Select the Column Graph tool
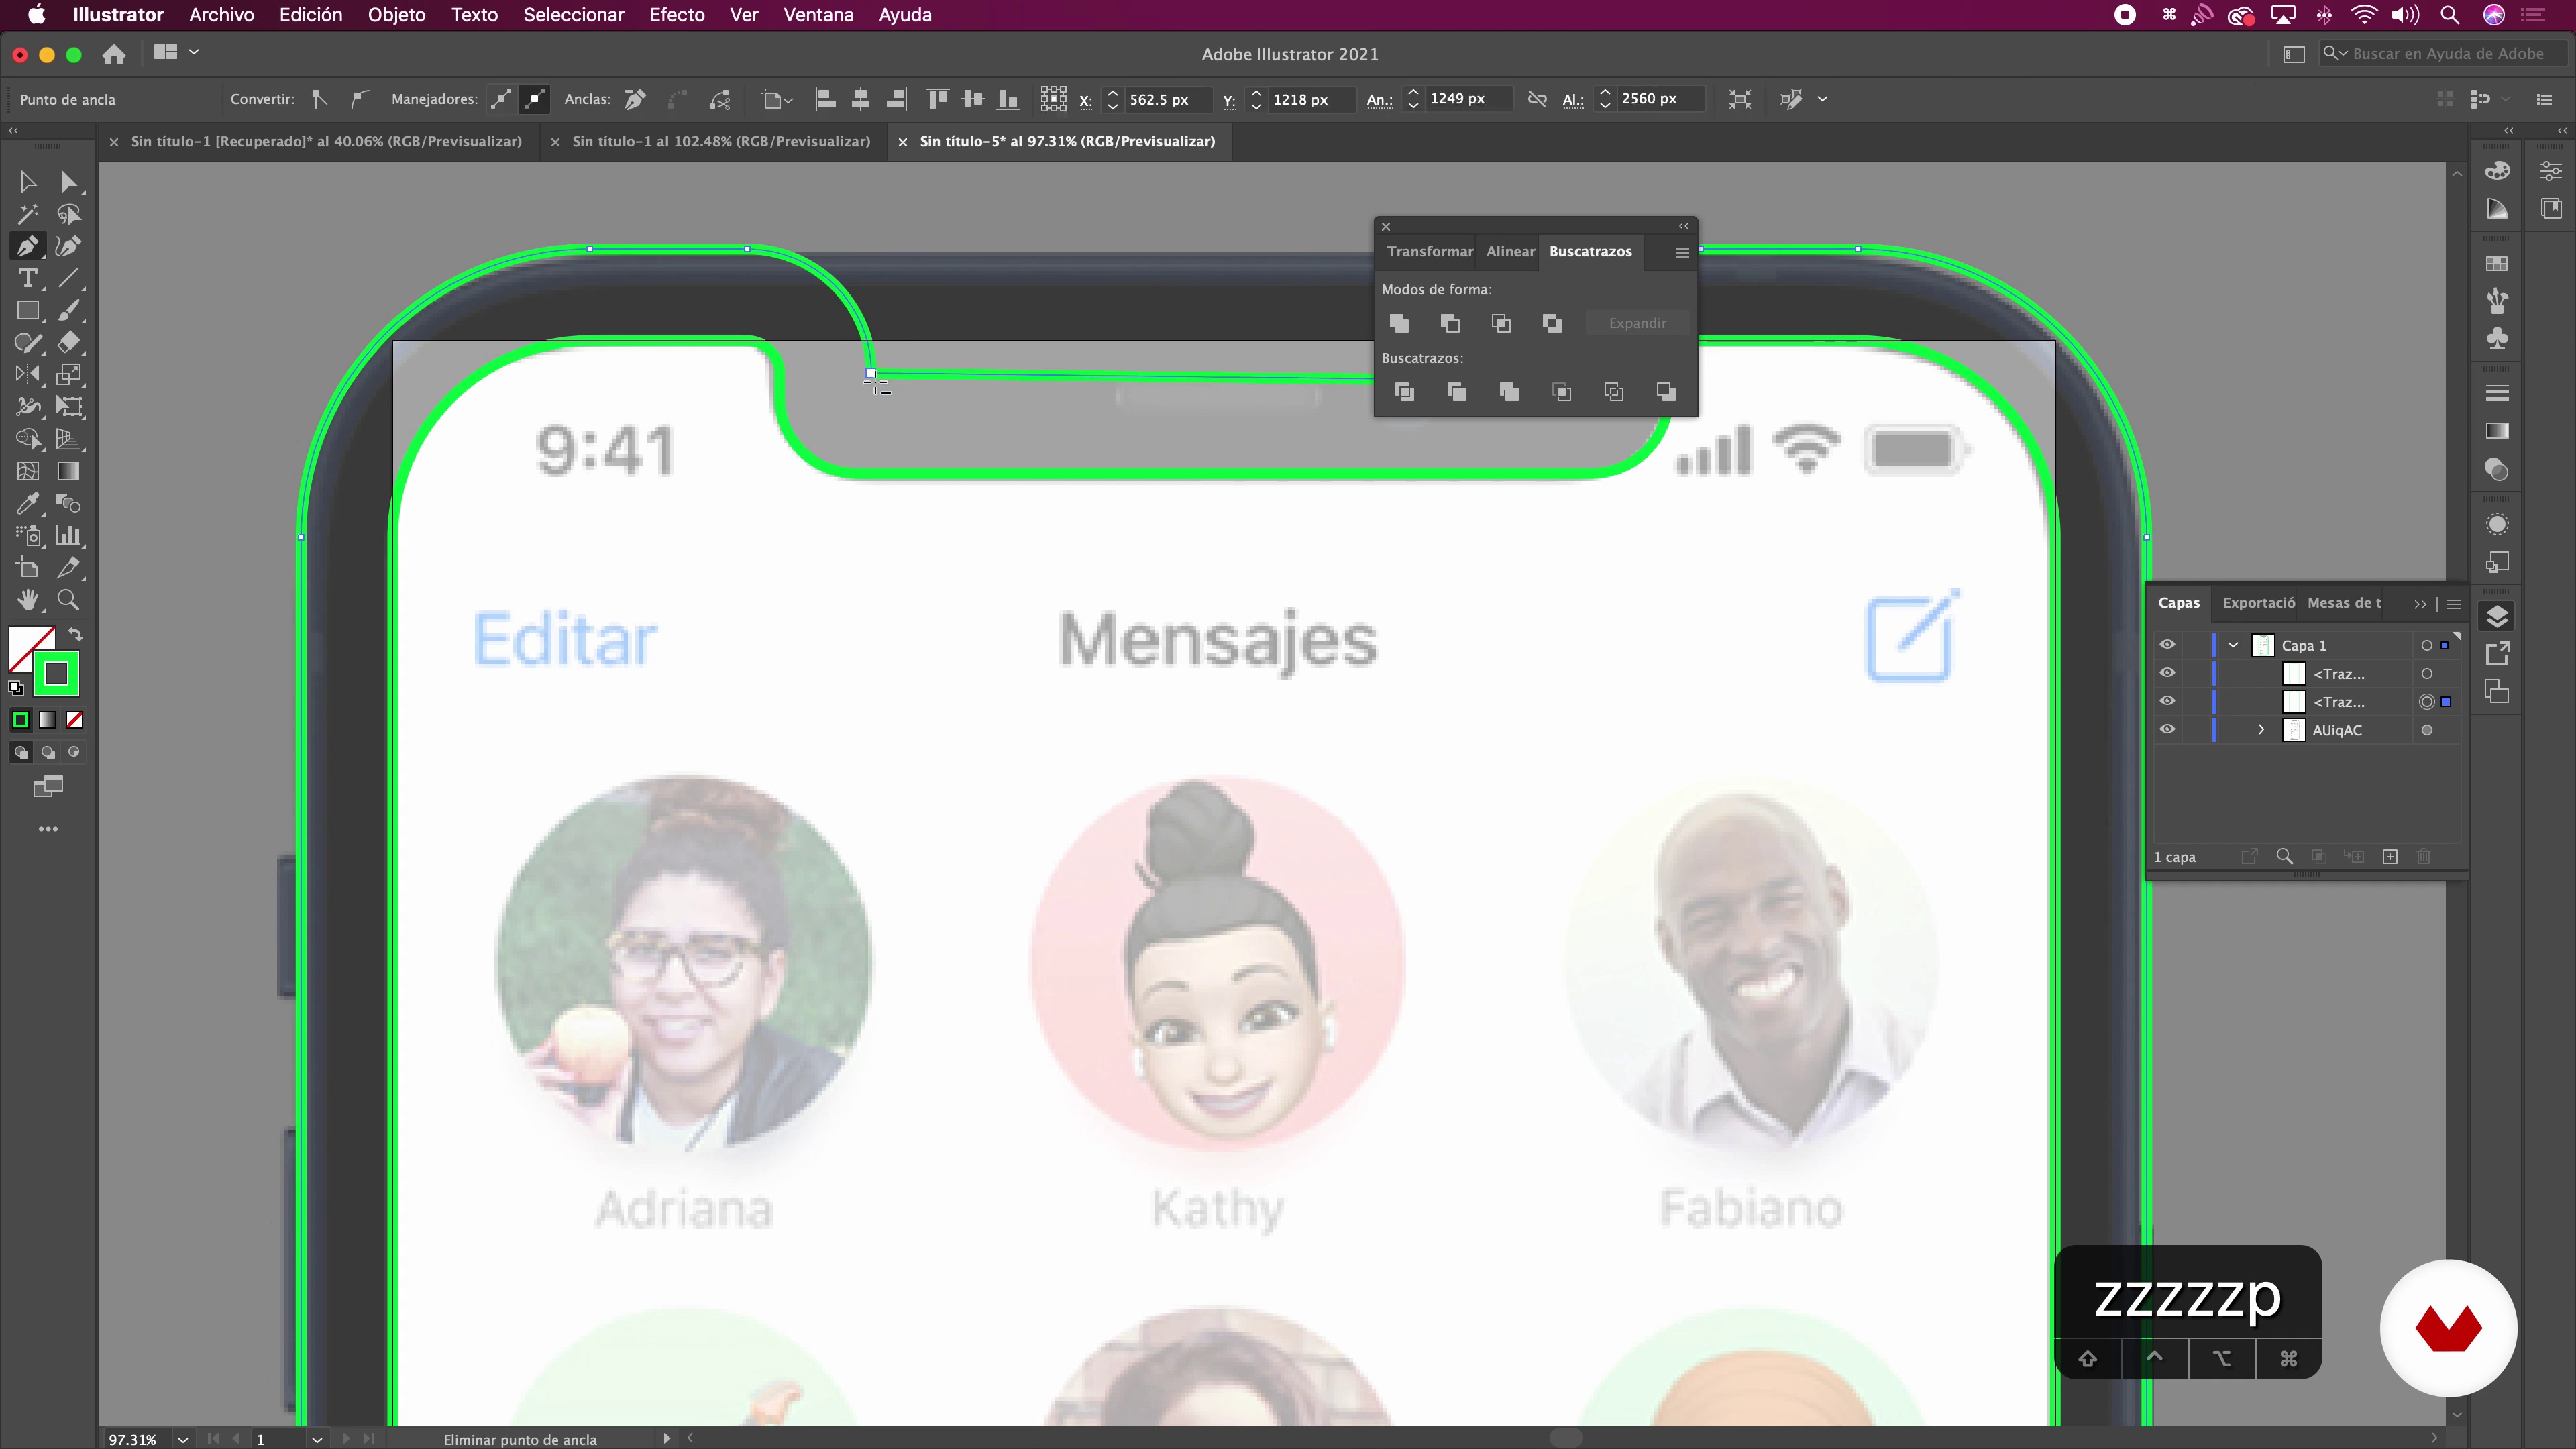2576x1449 pixels. 68,535
